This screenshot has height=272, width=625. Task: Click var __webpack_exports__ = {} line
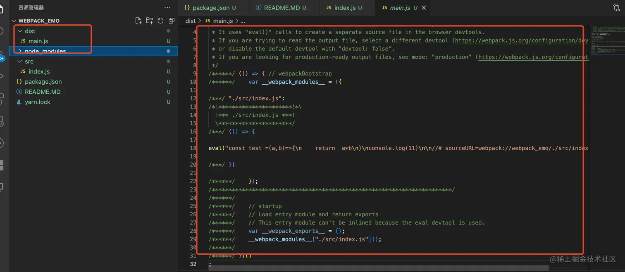[296, 231]
